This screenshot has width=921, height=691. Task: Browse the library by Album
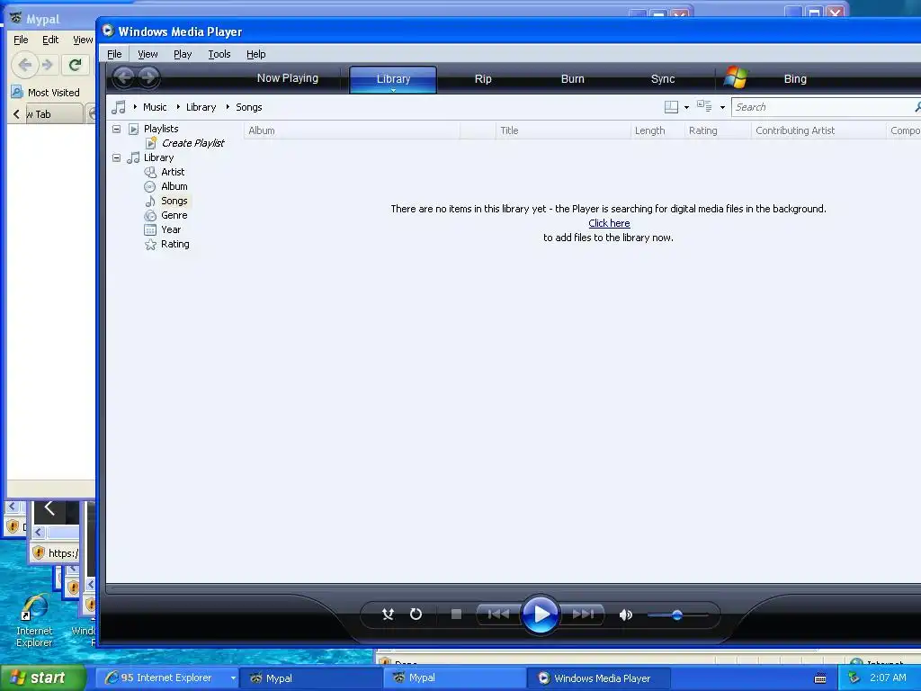coord(174,186)
